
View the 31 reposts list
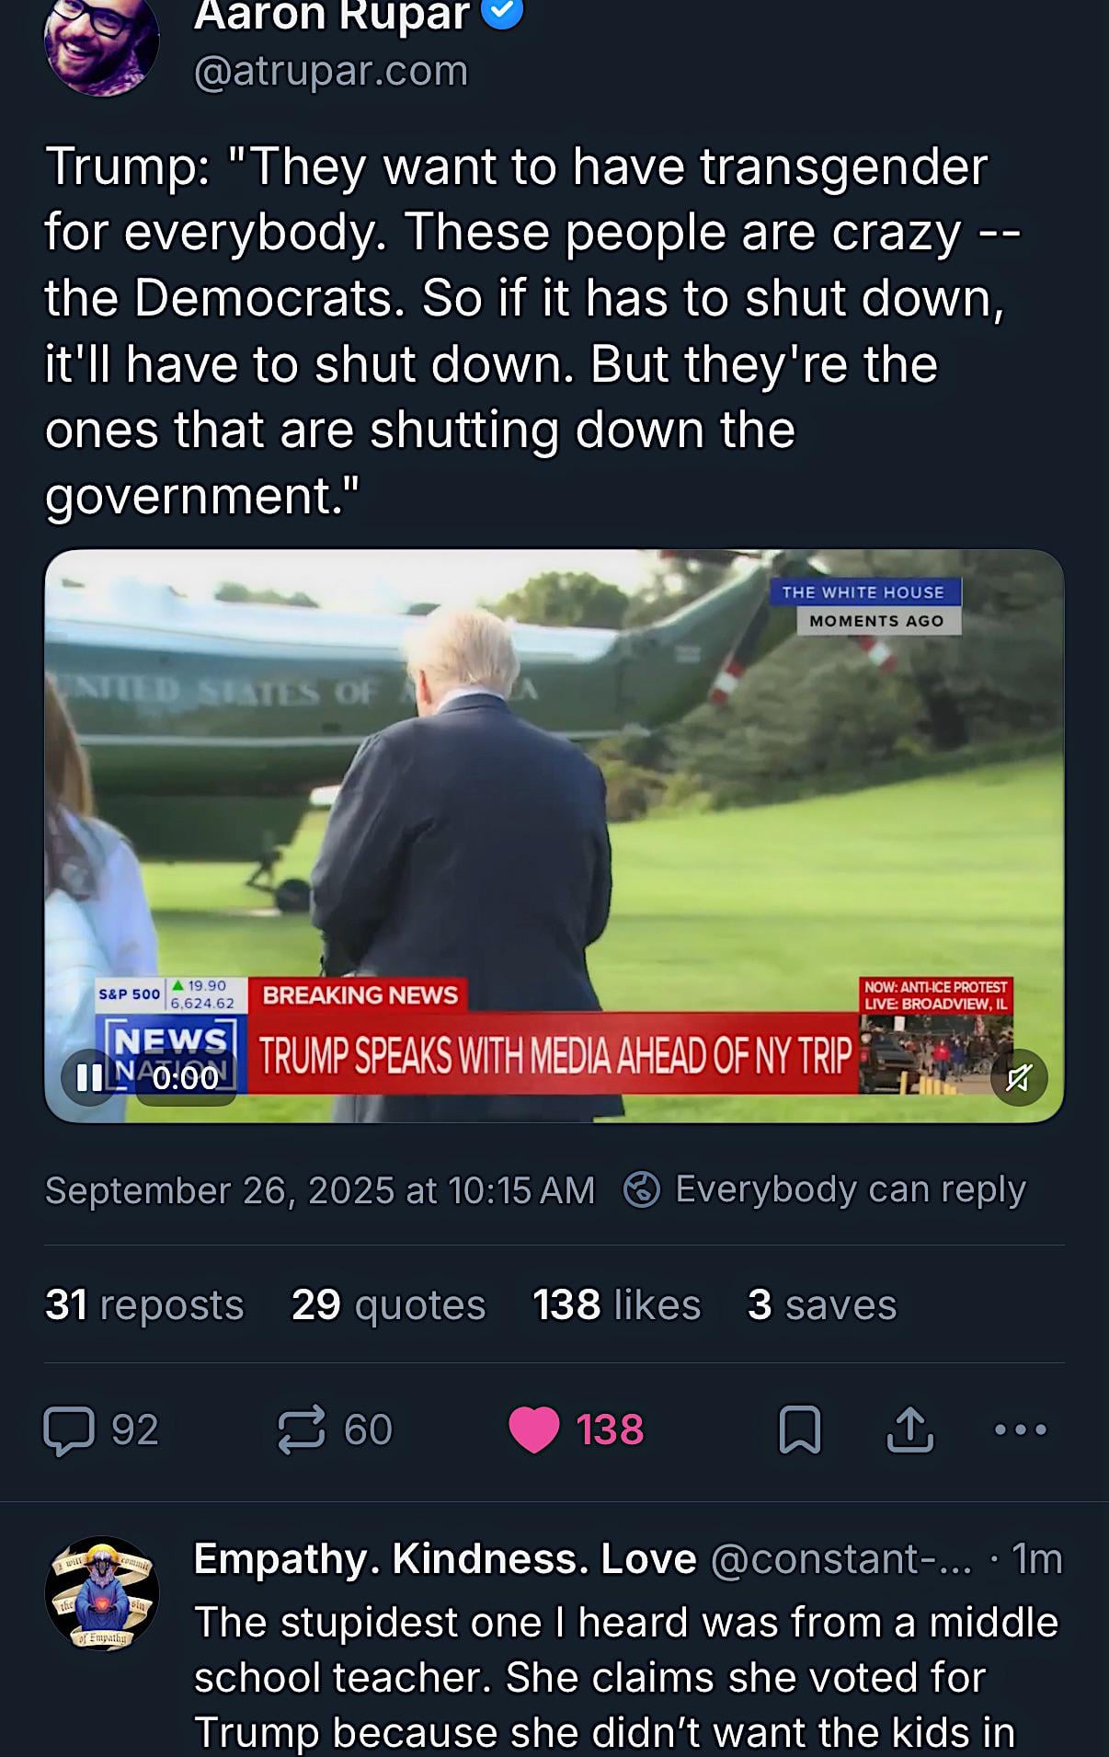tap(144, 1304)
